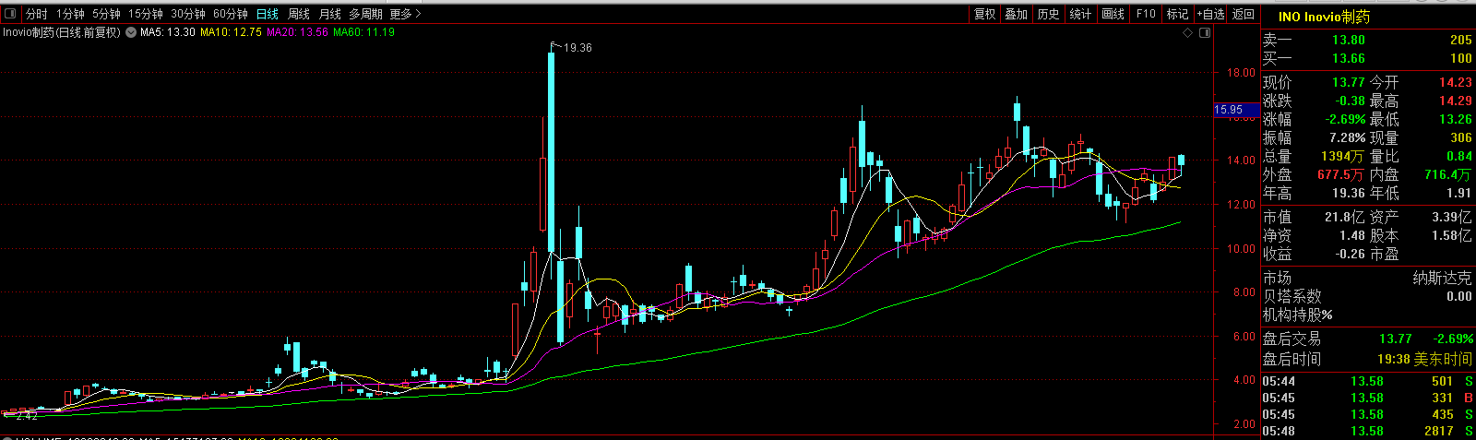Click the 市场 value 纳斯达克

tap(1443, 278)
